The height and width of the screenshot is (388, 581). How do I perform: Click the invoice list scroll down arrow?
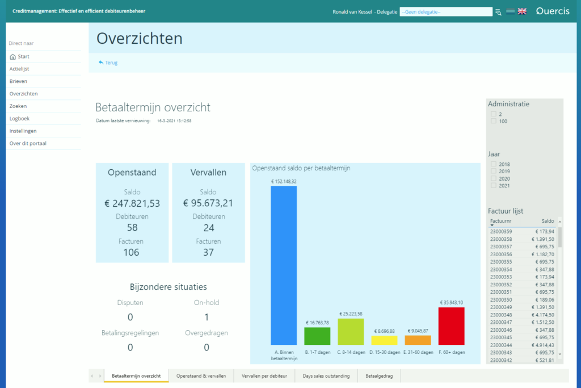point(560,354)
